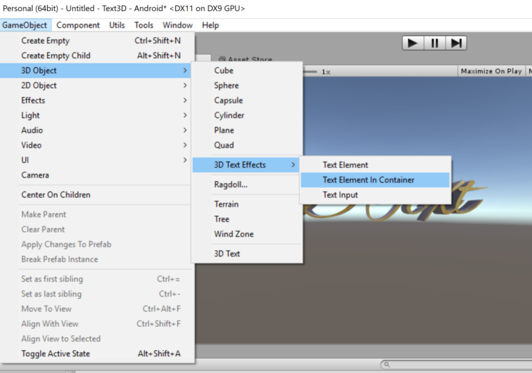Create a Plane object
The image size is (532, 373).
(247, 130)
